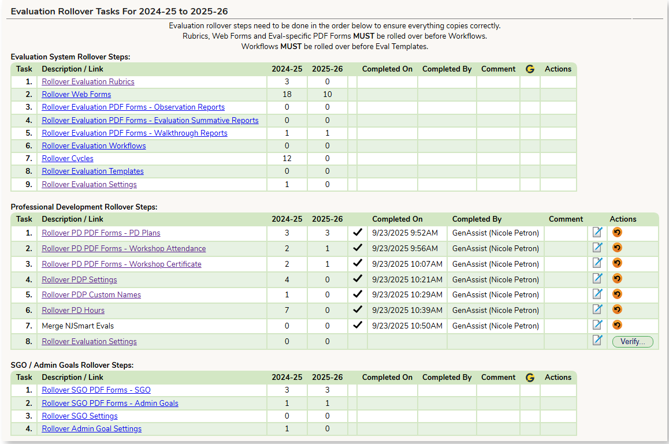Open edit icon for PD Rollover Evaluation Settings row
The width and height of the screenshot is (669, 444).
(x=597, y=340)
